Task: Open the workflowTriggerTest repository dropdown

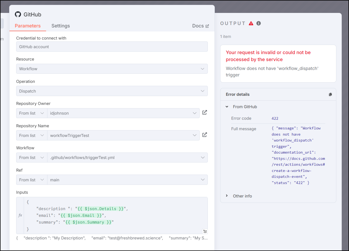Action: click(123, 136)
